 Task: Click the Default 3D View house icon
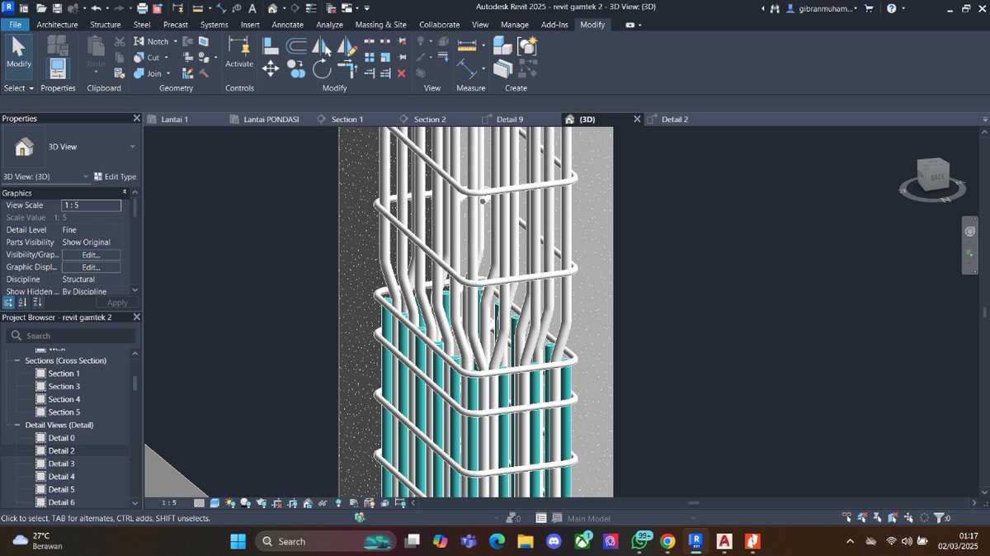pyautogui.click(x=271, y=8)
